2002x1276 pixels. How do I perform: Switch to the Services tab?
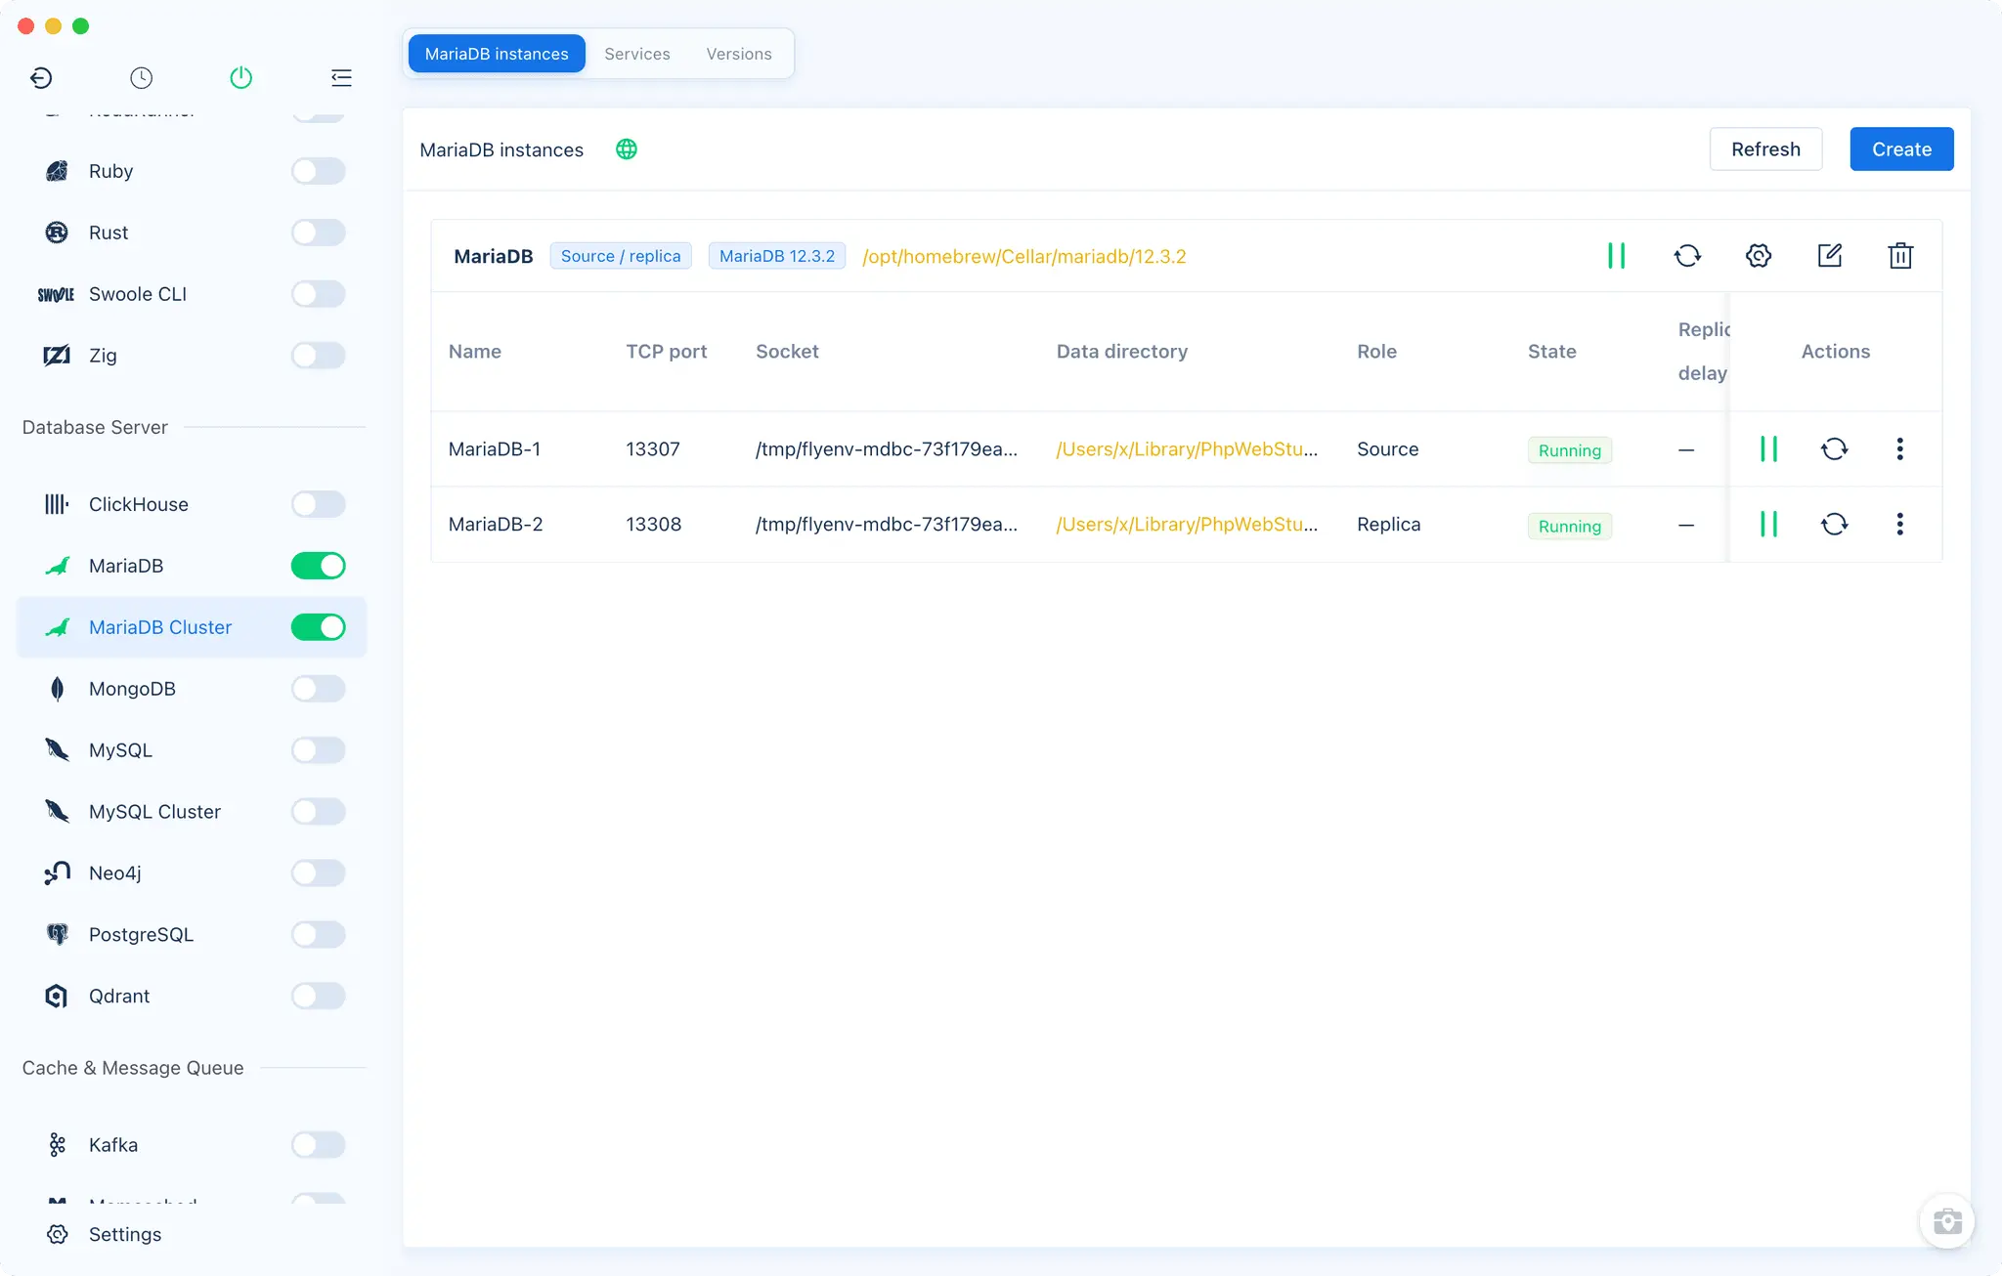coord(637,54)
